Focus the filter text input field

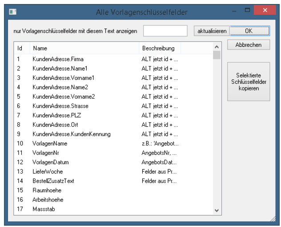pyautogui.click(x=165, y=31)
